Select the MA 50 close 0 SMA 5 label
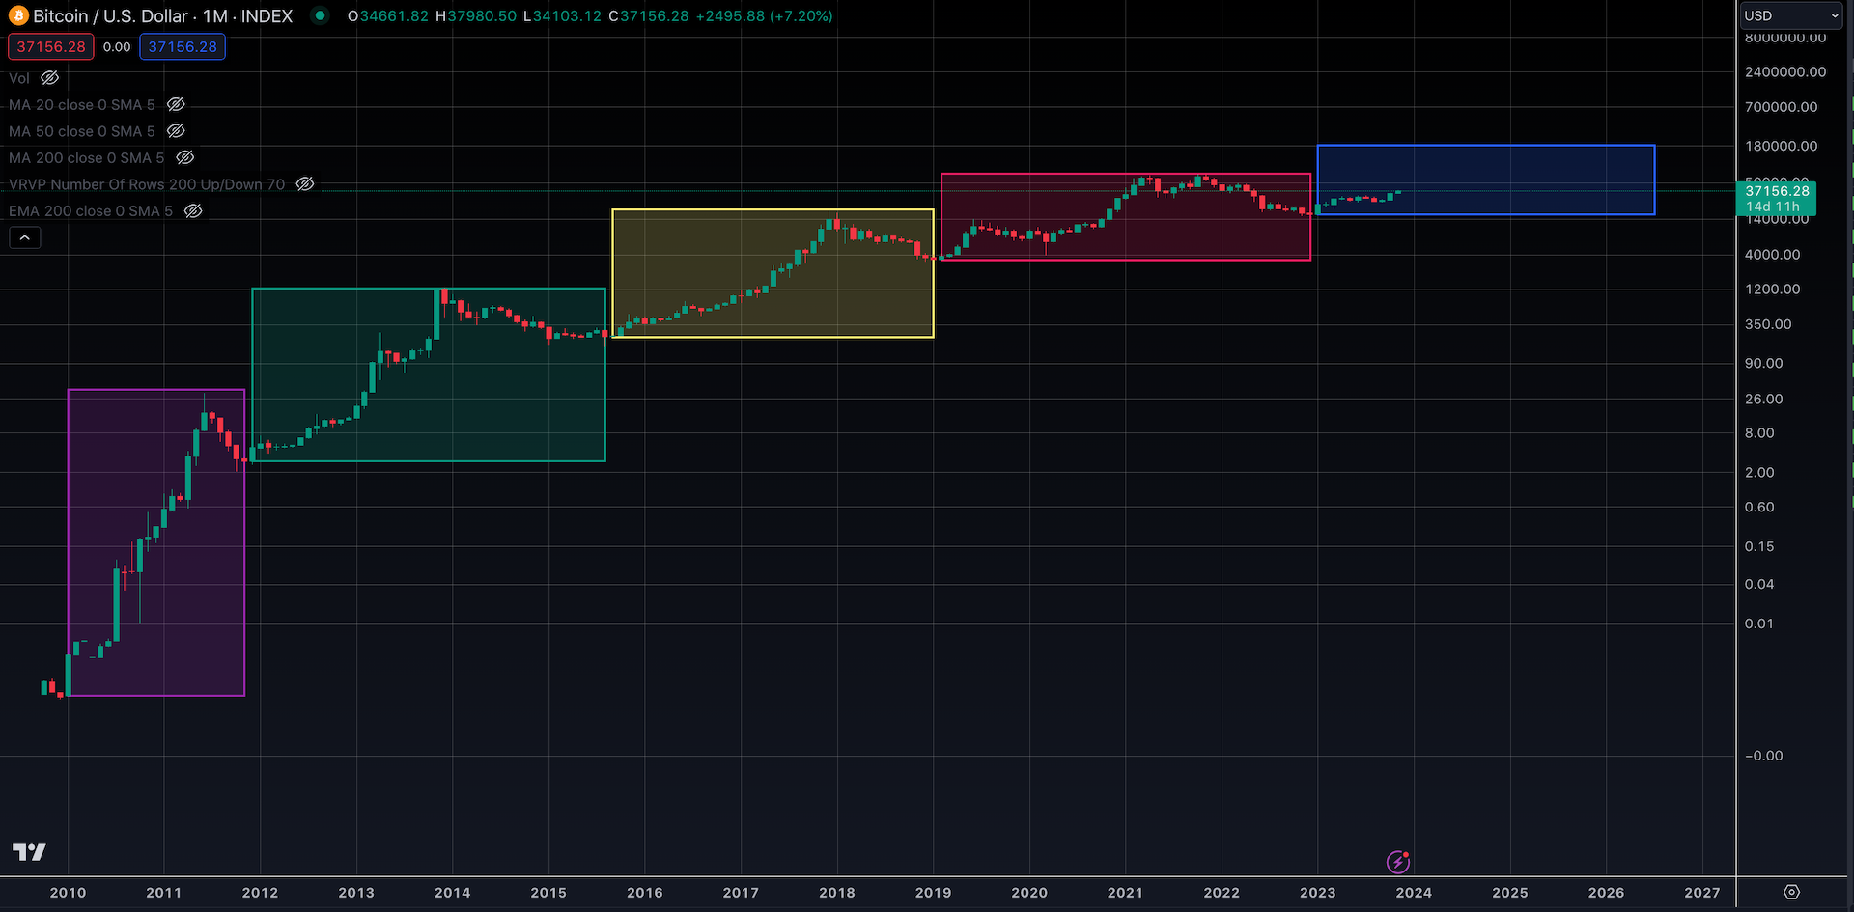Screen dimensions: 1854x912 click(x=82, y=131)
